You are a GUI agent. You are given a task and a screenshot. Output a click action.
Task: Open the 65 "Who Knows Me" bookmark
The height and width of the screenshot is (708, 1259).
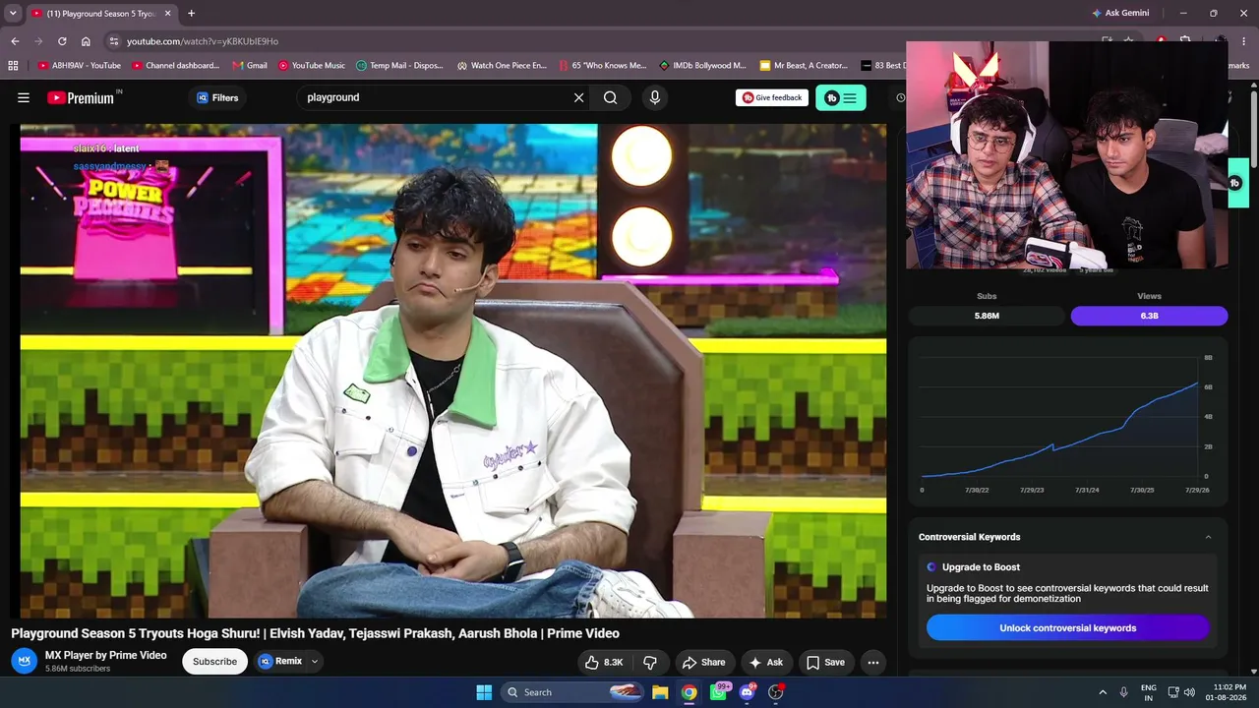tap(602, 66)
